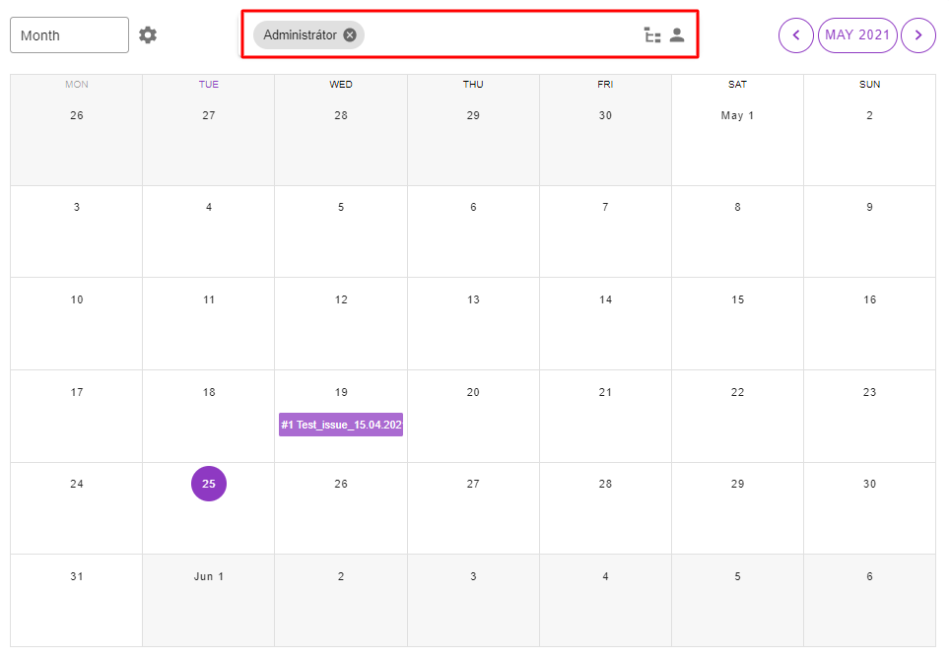Go to previous month with left chevron

[795, 35]
